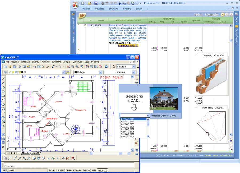Toggle POLARE tracking in the status bar

pos(77,170)
